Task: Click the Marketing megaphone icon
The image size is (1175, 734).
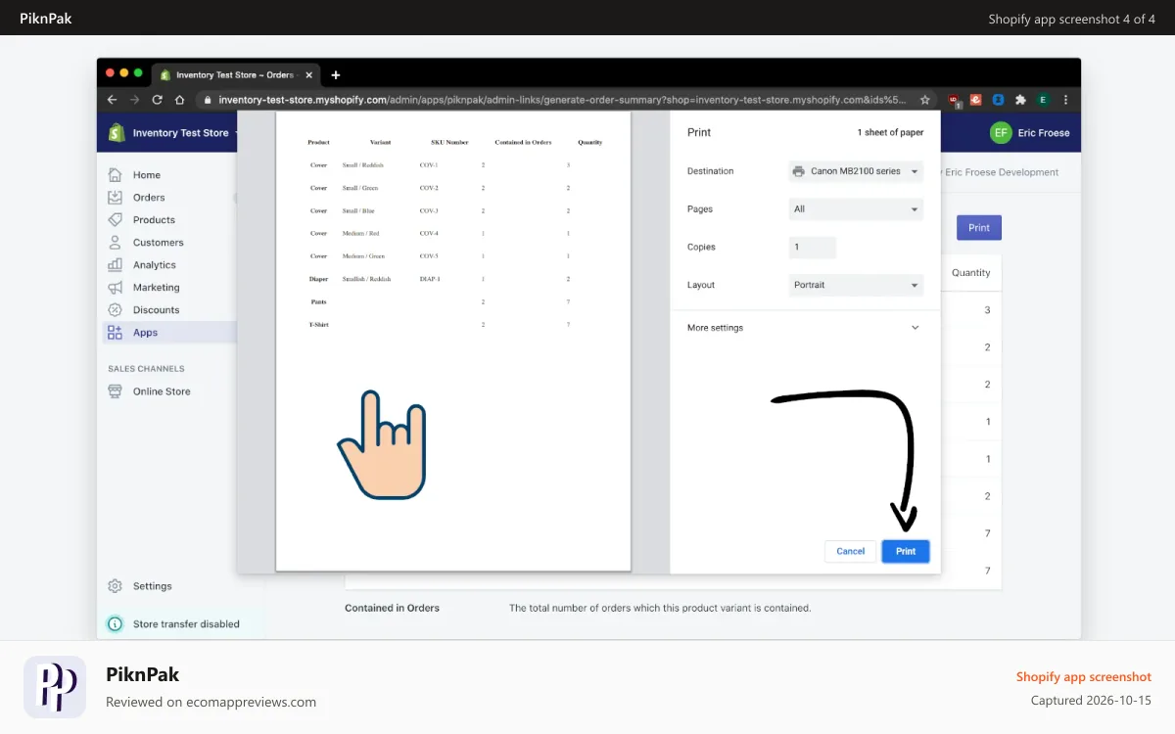Action: pos(115,287)
